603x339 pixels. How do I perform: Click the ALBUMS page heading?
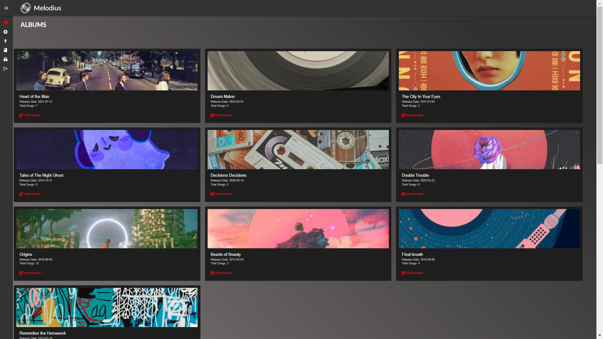coord(33,24)
